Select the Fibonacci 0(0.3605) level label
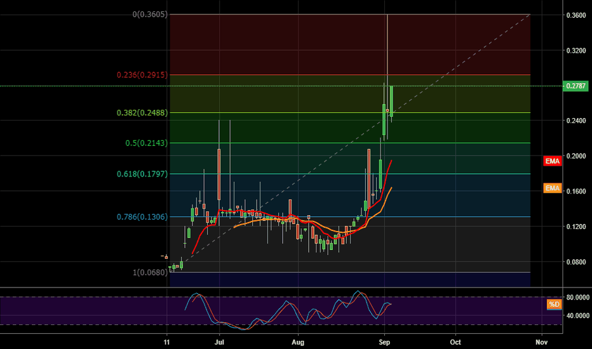592x349 pixels. [149, 15]
